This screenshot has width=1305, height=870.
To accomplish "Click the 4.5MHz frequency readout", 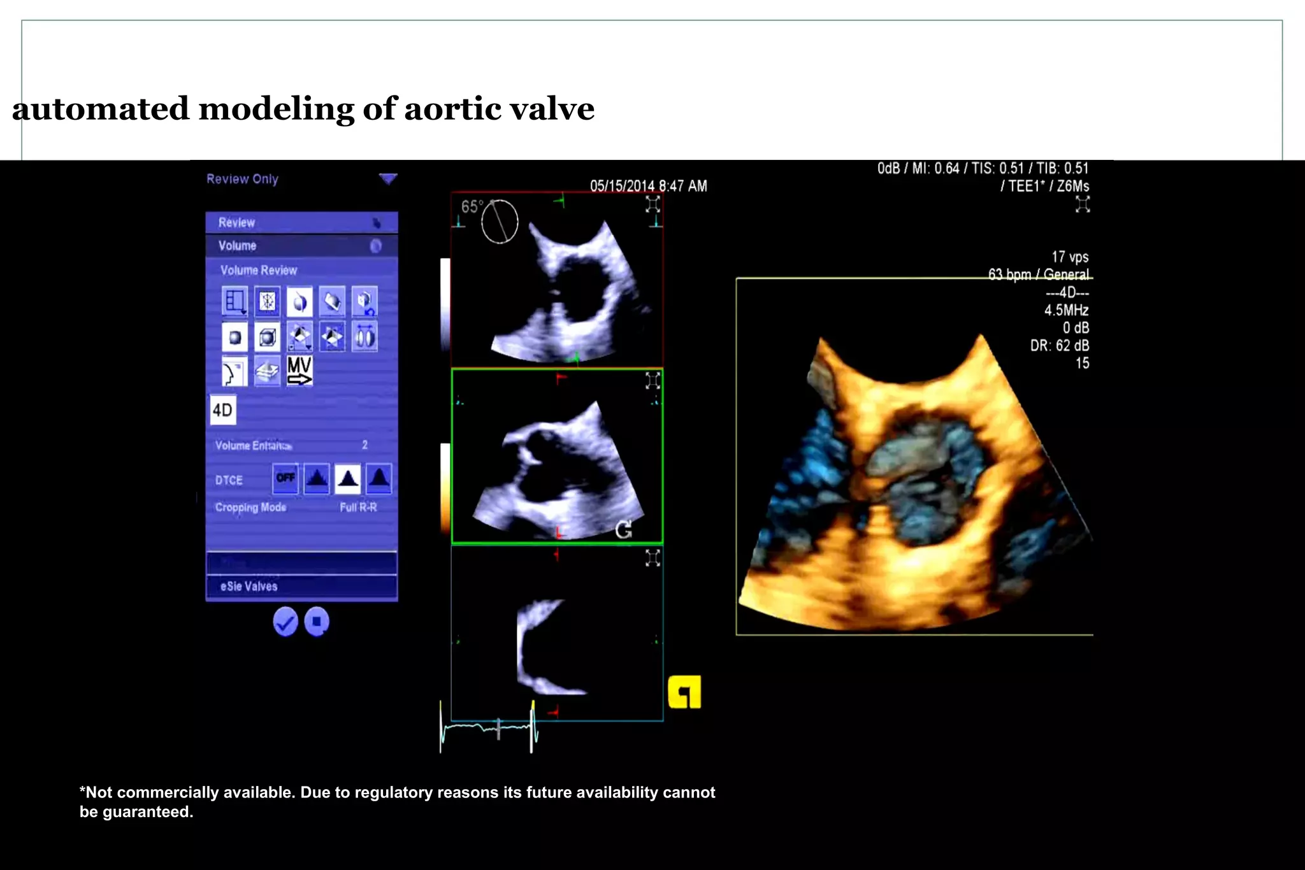I will 1066,310.
